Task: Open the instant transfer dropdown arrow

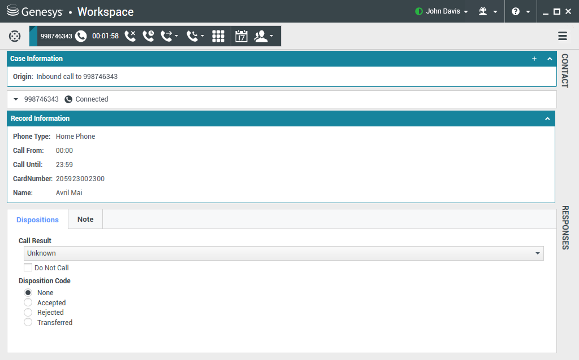Action: pos(176,36)
